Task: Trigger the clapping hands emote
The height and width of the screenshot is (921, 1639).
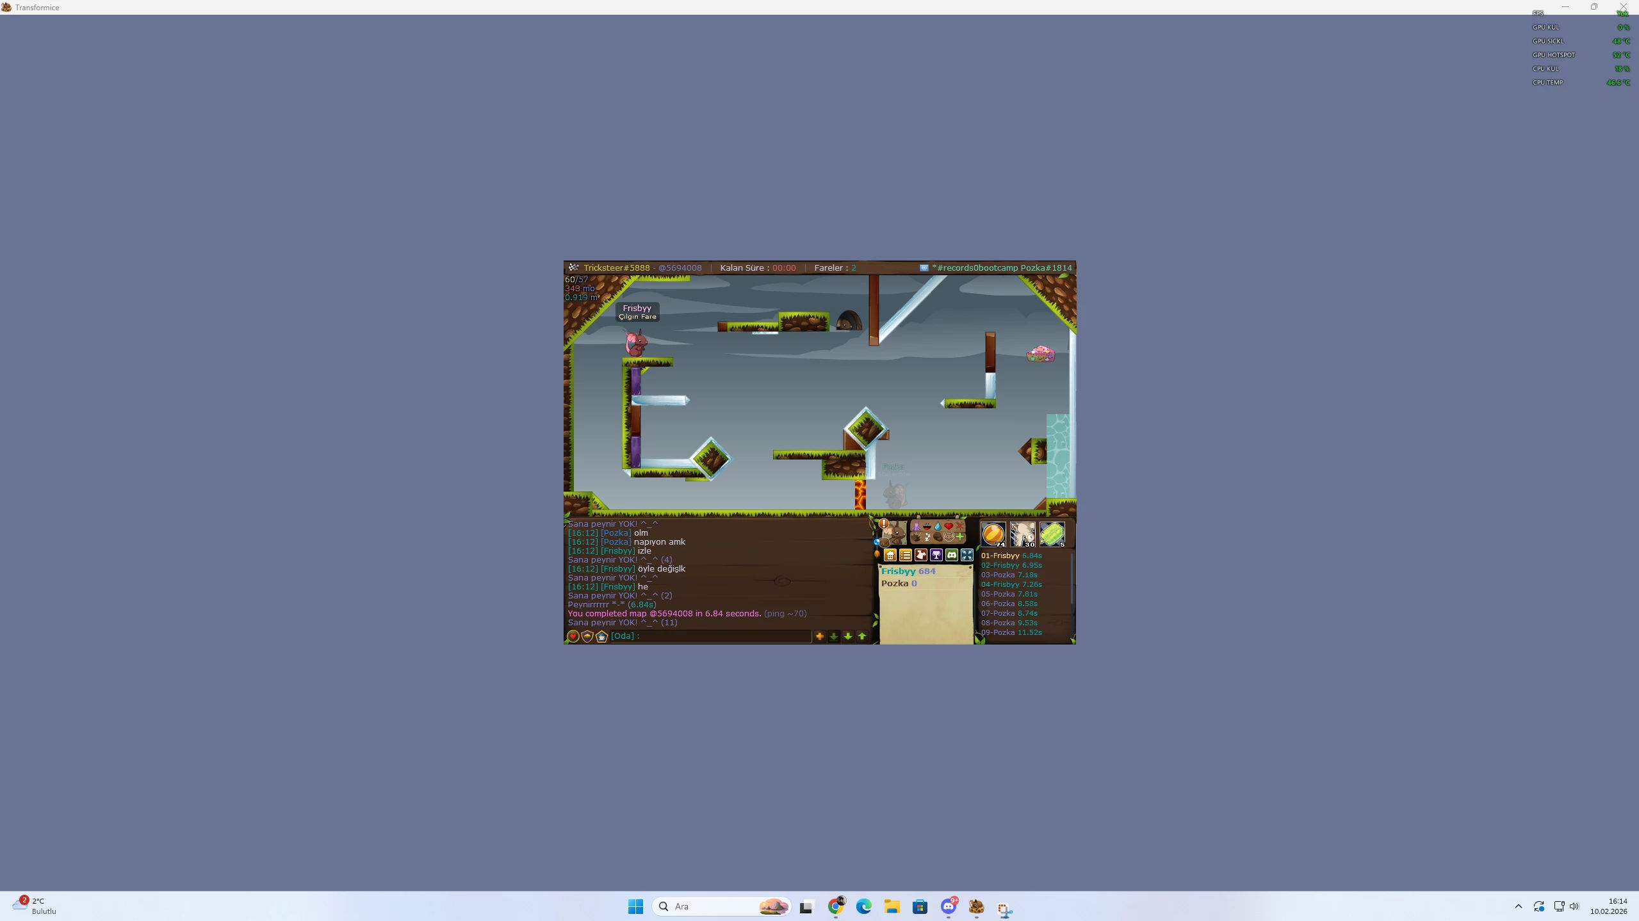Action: coord(917,537)
